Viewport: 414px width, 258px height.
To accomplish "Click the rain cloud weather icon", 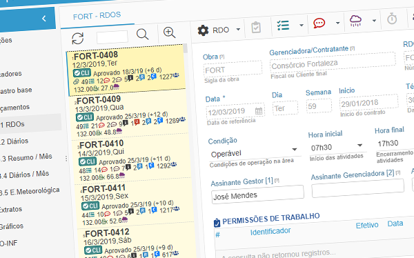I will (x=355, y=21).
